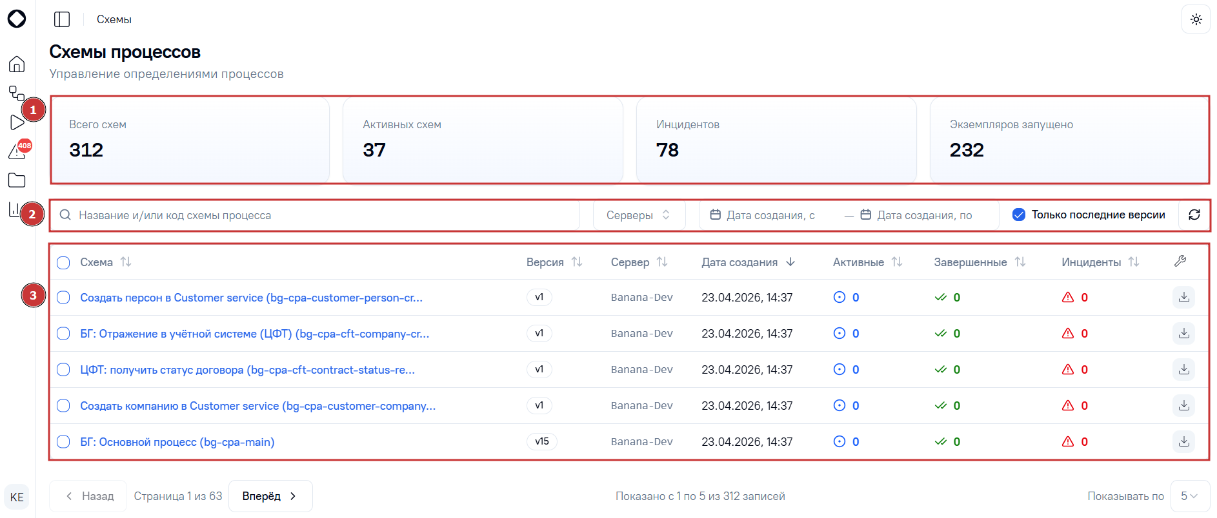The height and width of the screenshot is (518, 1217).
Task: Open the process schemes sidebar icon
Action: [x=17, y=93]
